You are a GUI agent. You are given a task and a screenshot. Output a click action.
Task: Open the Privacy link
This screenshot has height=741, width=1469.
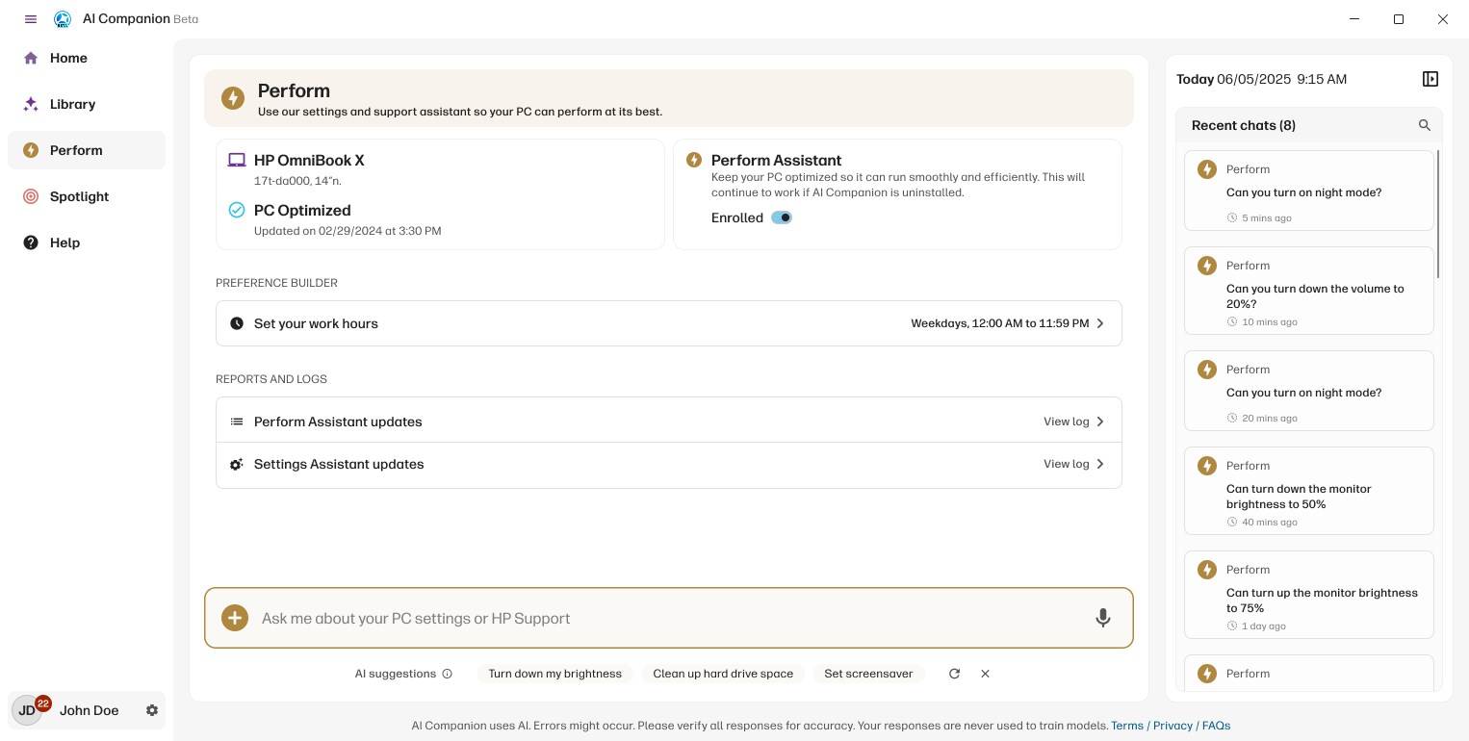(1173, 726)
